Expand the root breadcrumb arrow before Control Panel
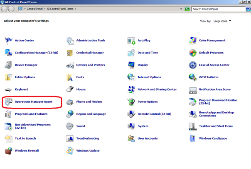 tap(25, 9)
